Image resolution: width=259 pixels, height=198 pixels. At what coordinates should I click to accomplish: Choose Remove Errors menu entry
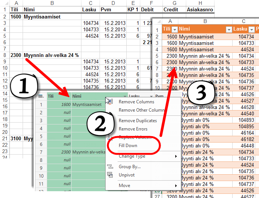click(x=133, y=129)
